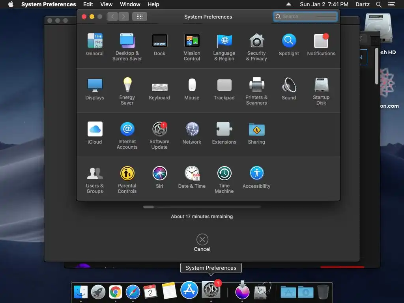This screenshot has width=404, height=303.
Task: Cancel the installation in the background window
Action: (x=202, y=243)
